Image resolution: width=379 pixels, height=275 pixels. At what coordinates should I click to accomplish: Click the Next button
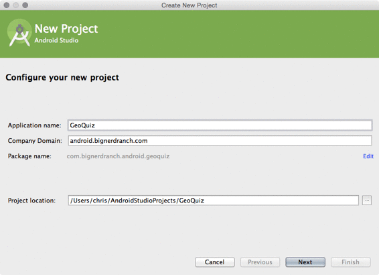coord(305,262)
